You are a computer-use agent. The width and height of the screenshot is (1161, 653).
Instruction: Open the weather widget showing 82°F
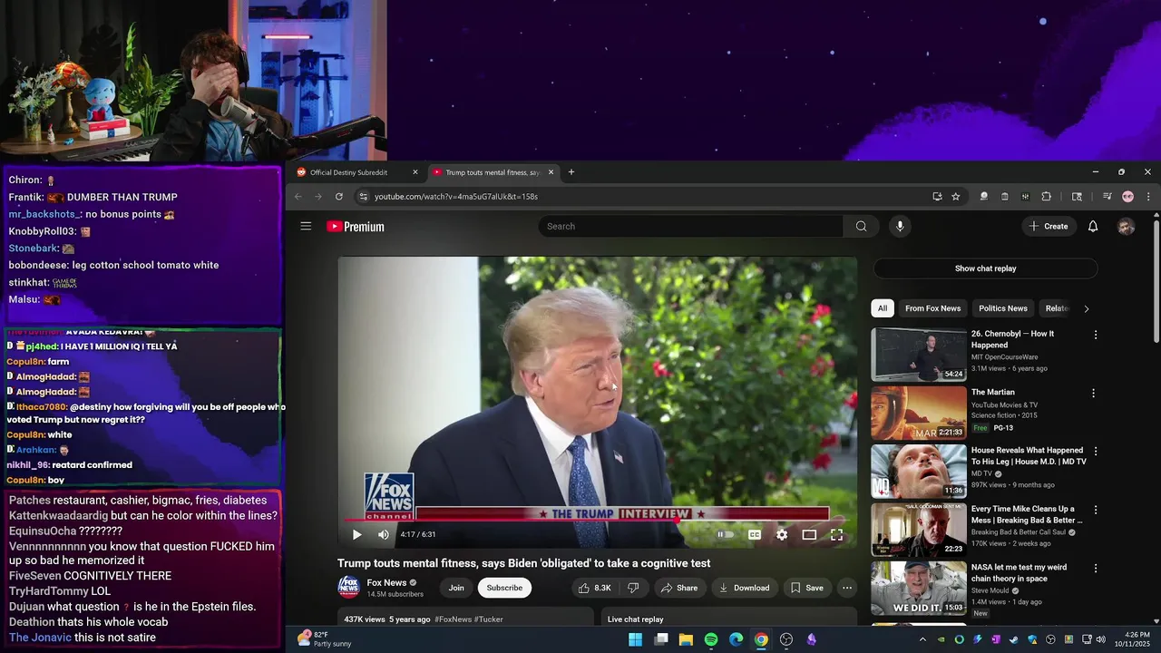pos(325,639)
